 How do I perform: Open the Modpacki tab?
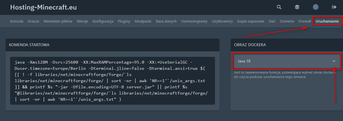(x=143, y=21)
